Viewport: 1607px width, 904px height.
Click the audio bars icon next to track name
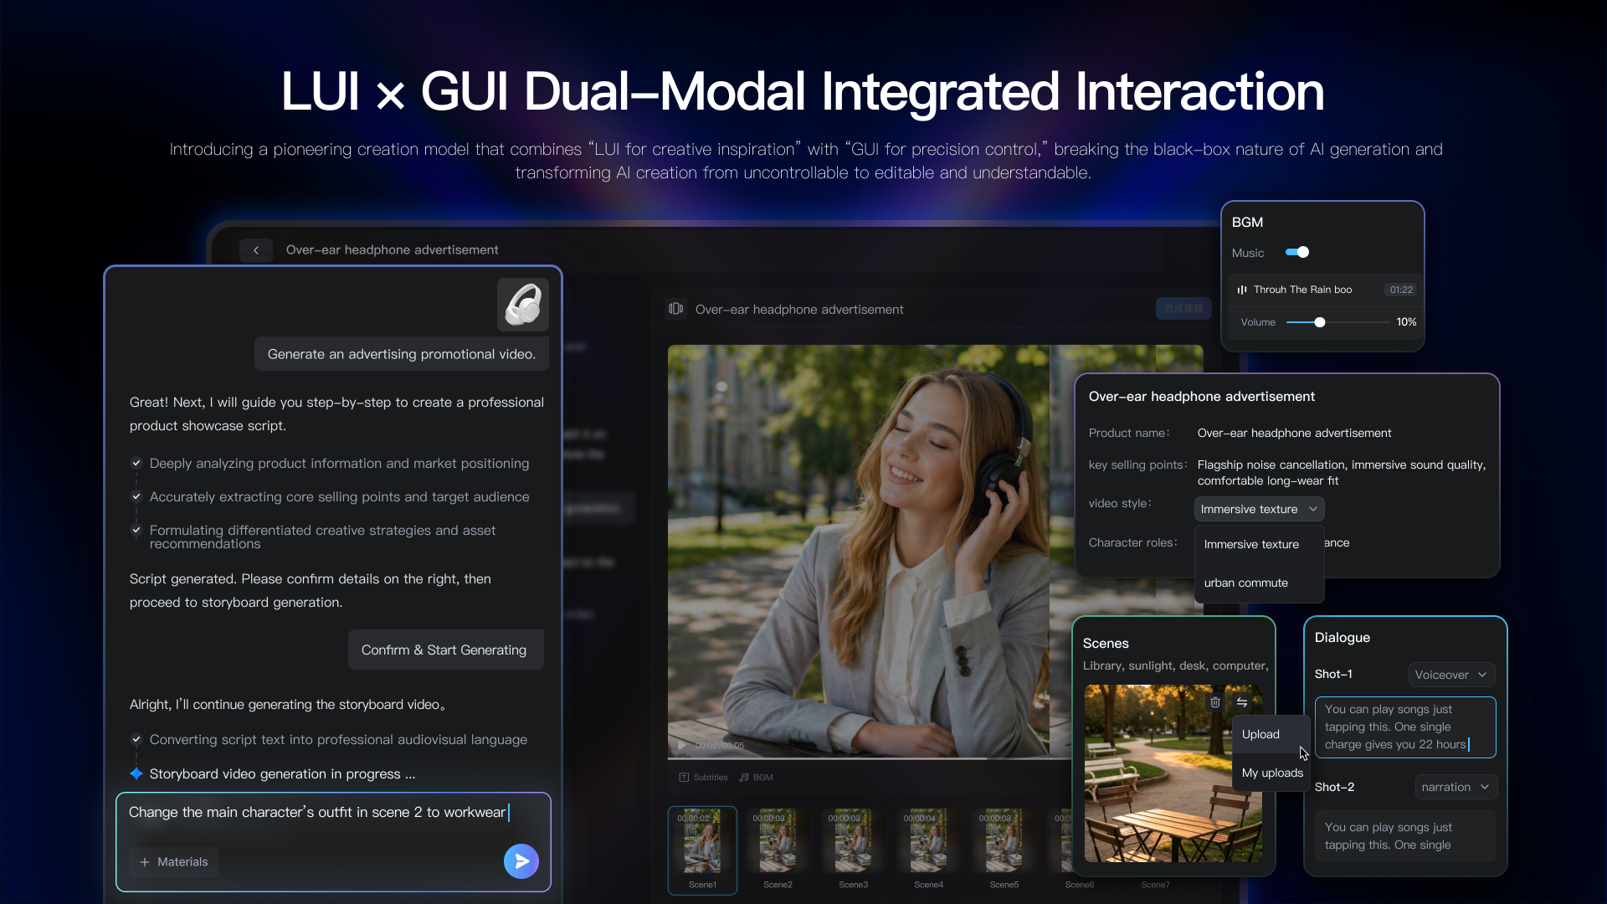pyautogui.click(x=1242, y=290)
